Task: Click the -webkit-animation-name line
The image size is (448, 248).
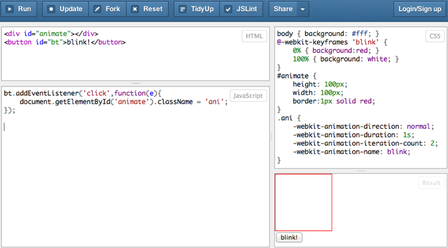Action: click(x=351, y=152)
